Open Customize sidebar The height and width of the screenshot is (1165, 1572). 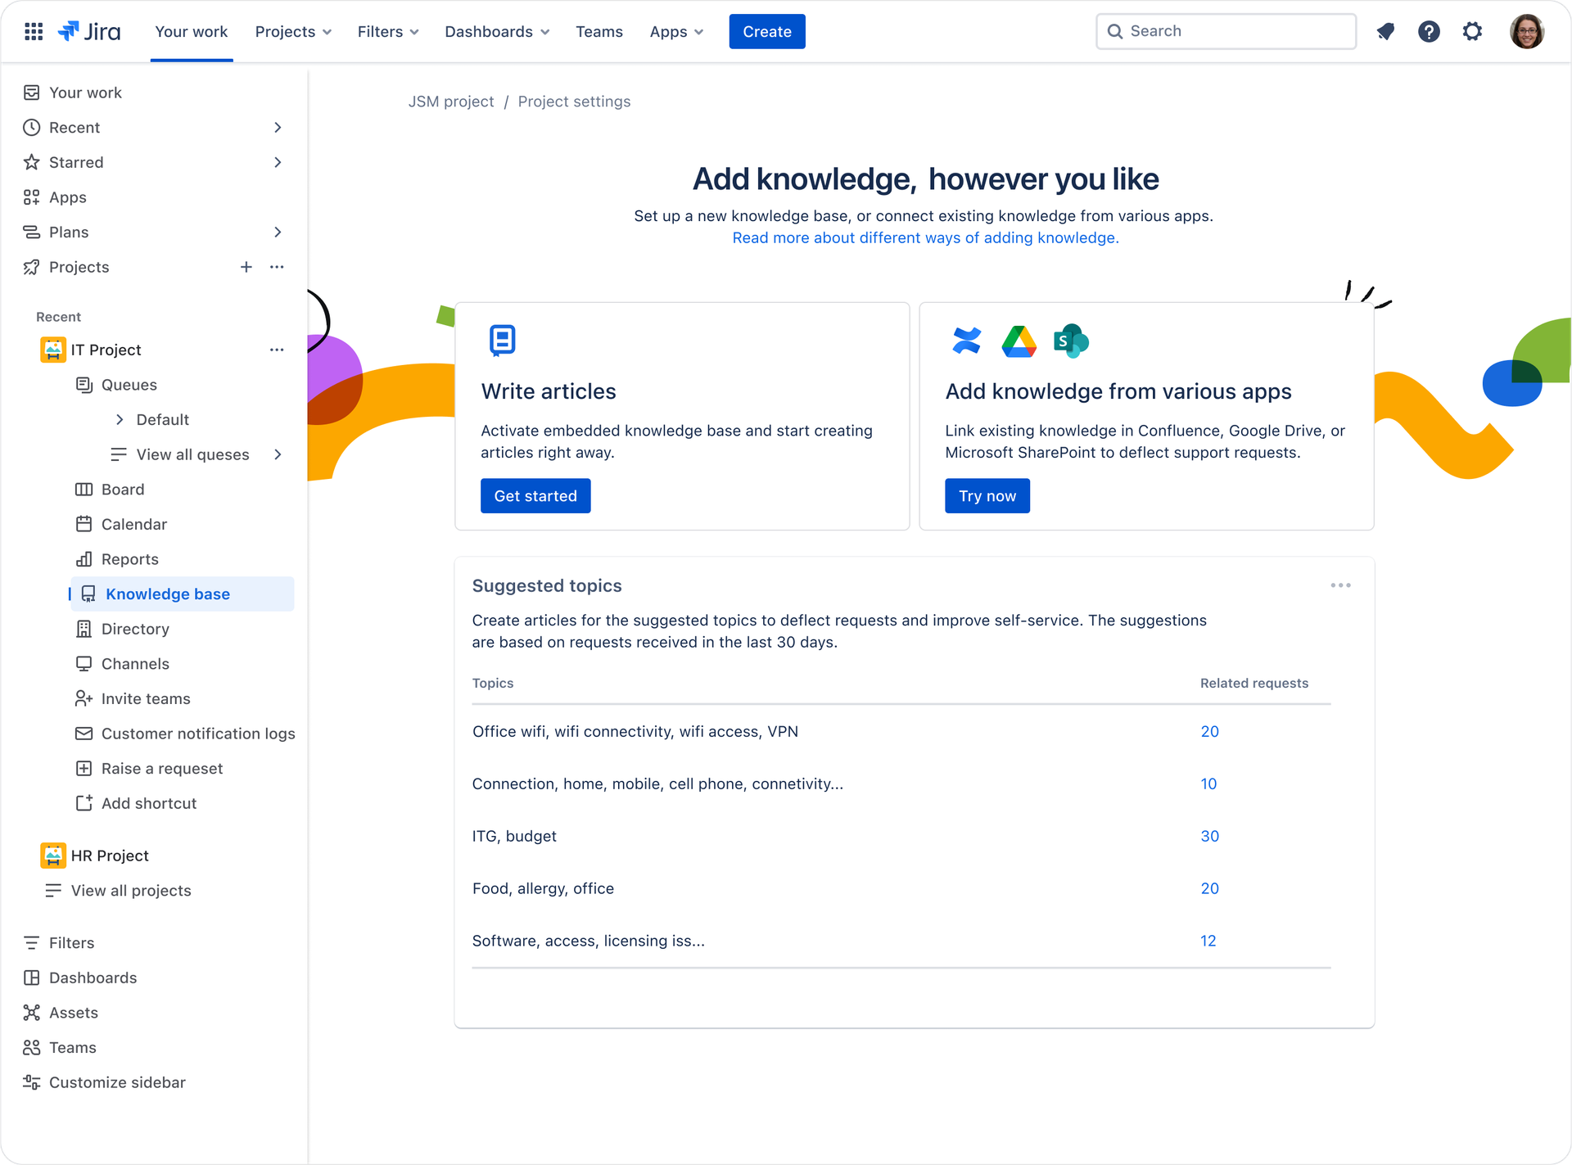point(104,1082)
